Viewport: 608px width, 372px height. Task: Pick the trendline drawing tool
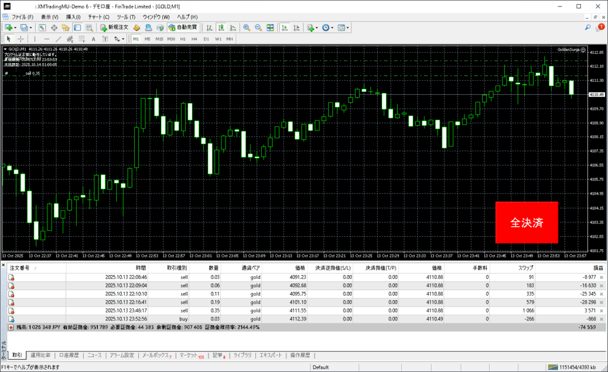point(59,39)
